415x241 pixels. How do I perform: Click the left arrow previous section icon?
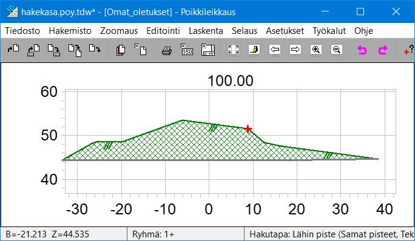(275, 50)
